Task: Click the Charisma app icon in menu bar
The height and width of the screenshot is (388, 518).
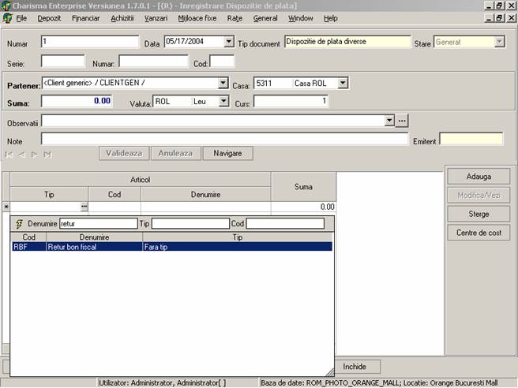Action: click(x=7, y=18)
